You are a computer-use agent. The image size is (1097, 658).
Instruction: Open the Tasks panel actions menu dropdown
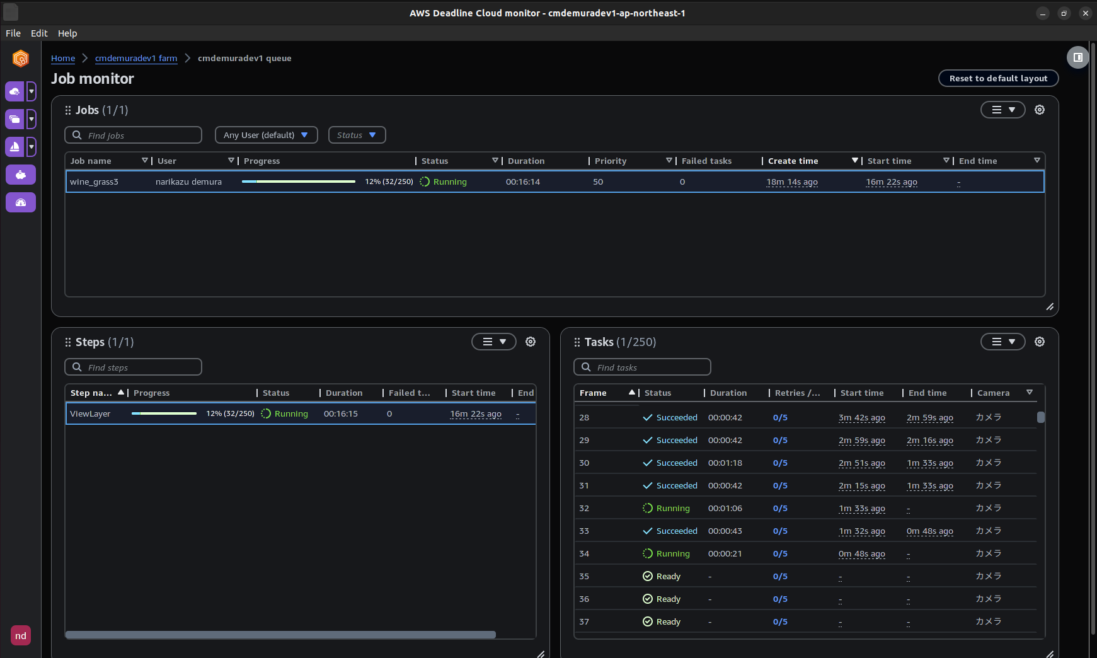point(1003,342)
